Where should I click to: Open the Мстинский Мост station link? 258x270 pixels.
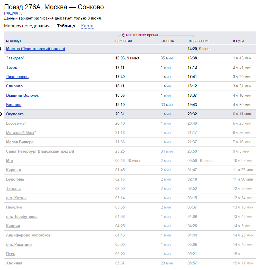point(20,133)
